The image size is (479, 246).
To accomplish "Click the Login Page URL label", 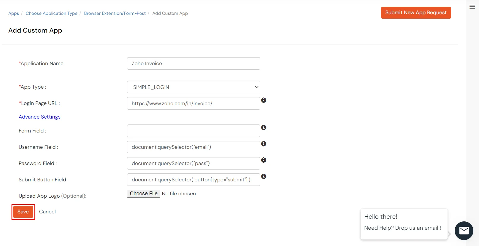I will click(x=39, y=103).
